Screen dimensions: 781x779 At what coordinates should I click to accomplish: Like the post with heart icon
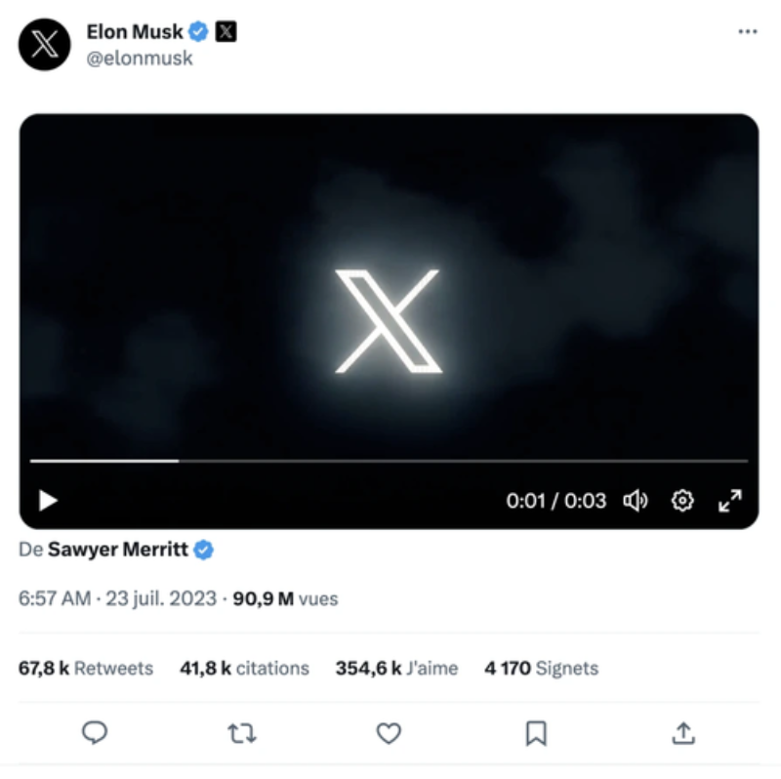[389, 732]
